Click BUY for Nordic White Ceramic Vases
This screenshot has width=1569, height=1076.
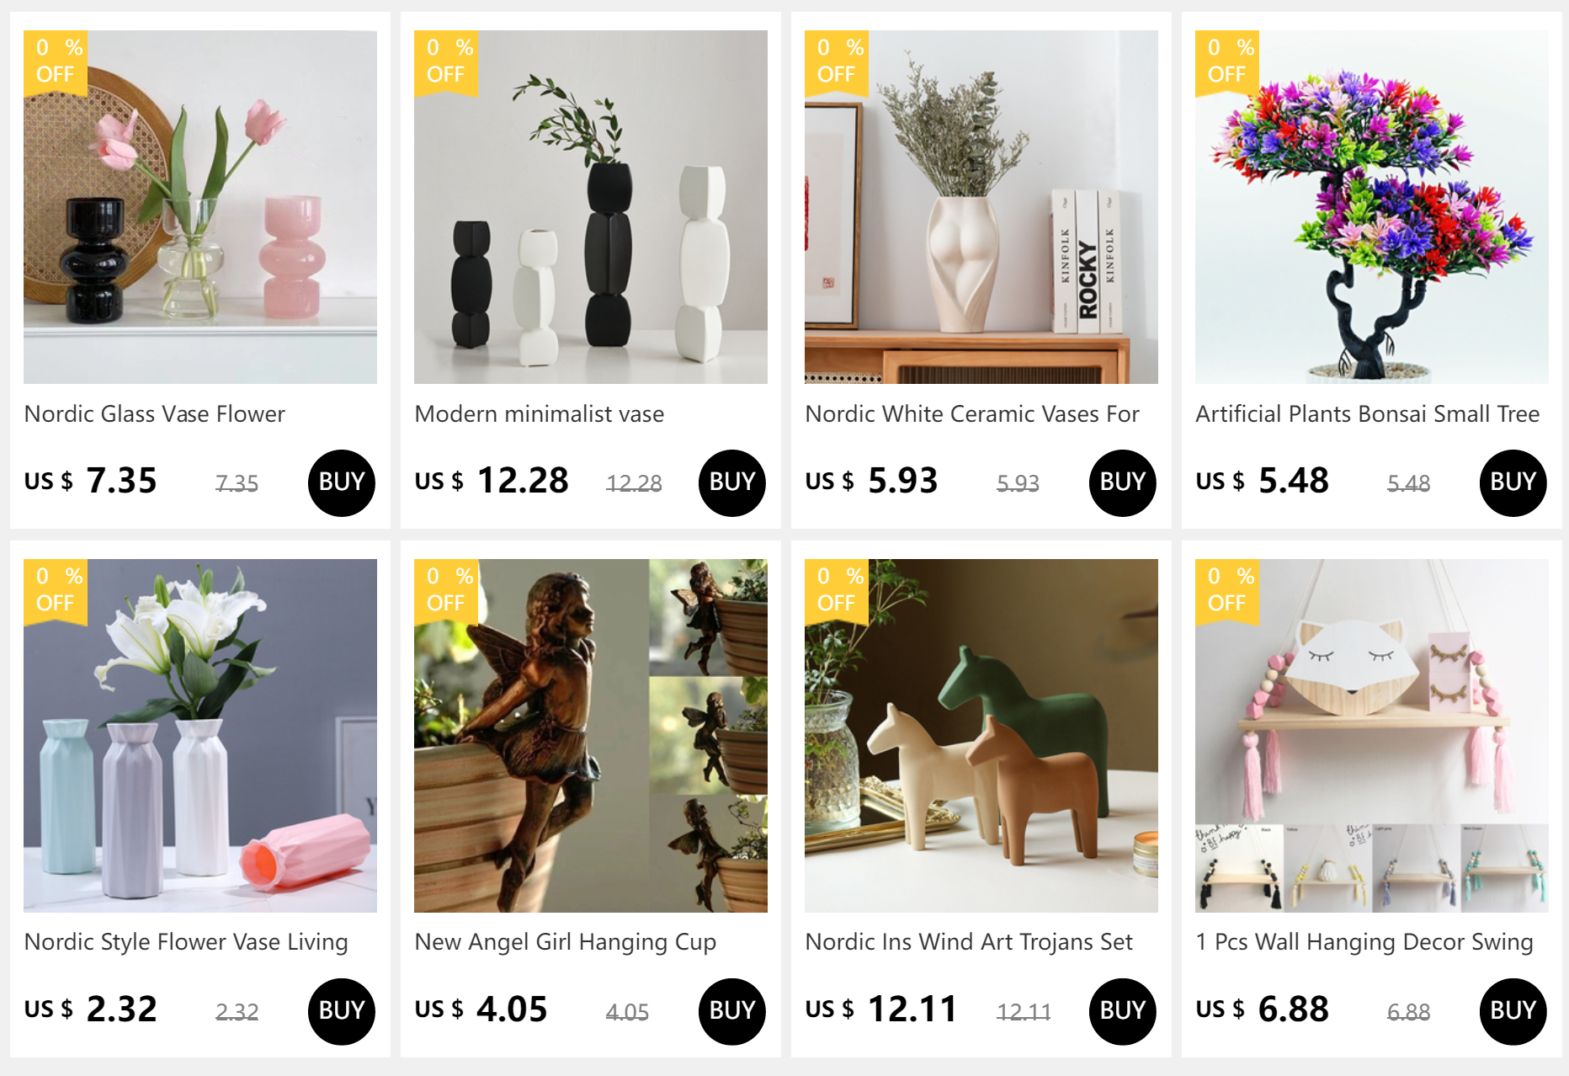[1123, 482]
